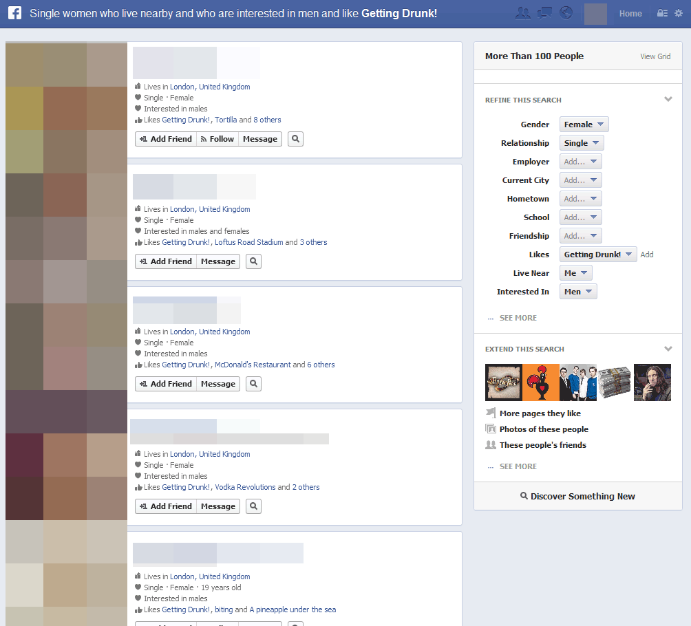The height and width of the screenshot is (626, 691).
Task: Open the 6 others likes link
Action: tap(321, 365)
